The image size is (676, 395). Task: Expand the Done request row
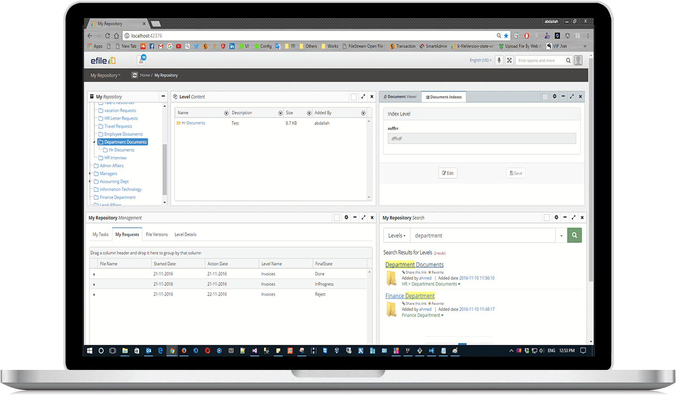click(x=94, y=274)
